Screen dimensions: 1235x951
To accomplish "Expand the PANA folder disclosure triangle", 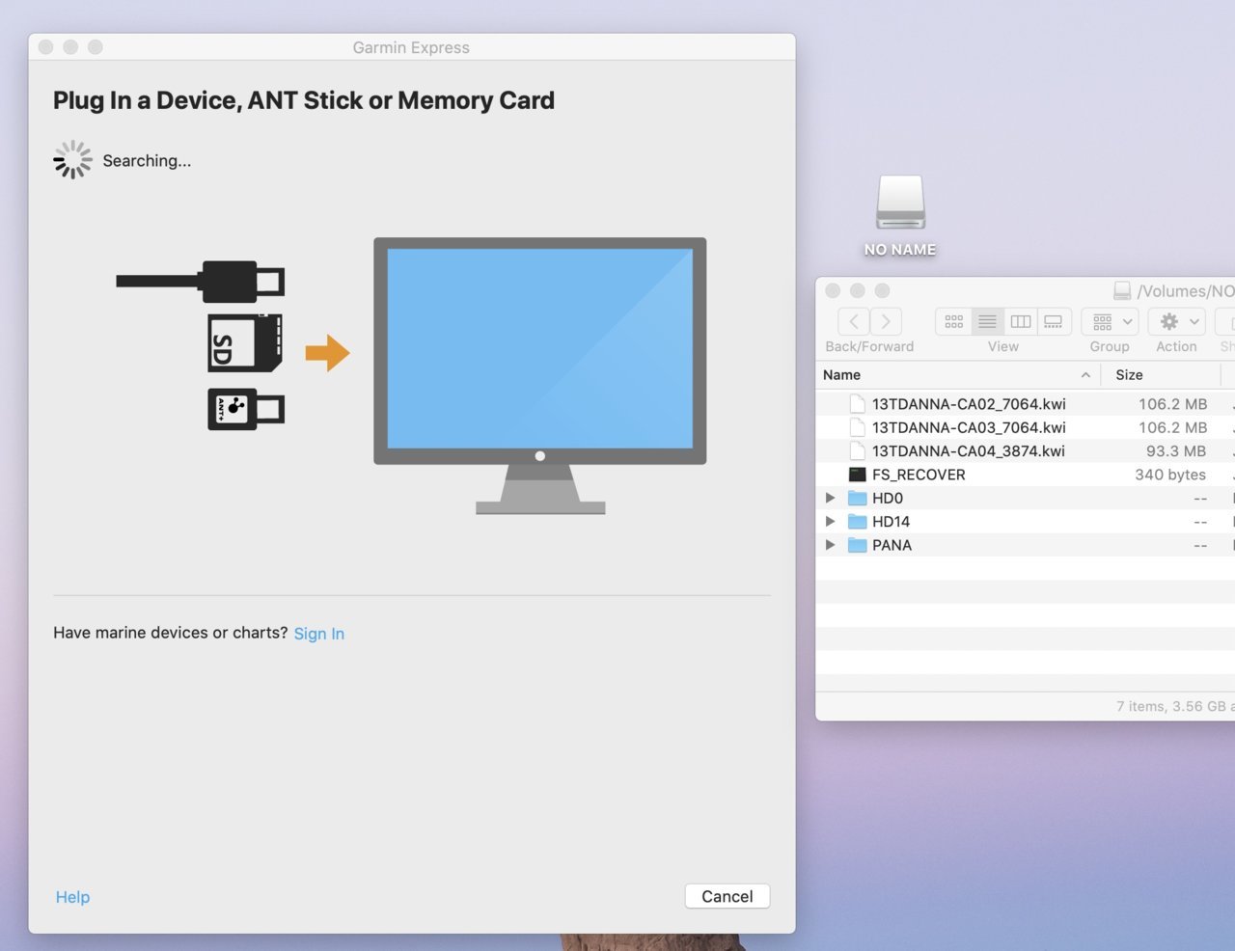I will click(830, 545).
